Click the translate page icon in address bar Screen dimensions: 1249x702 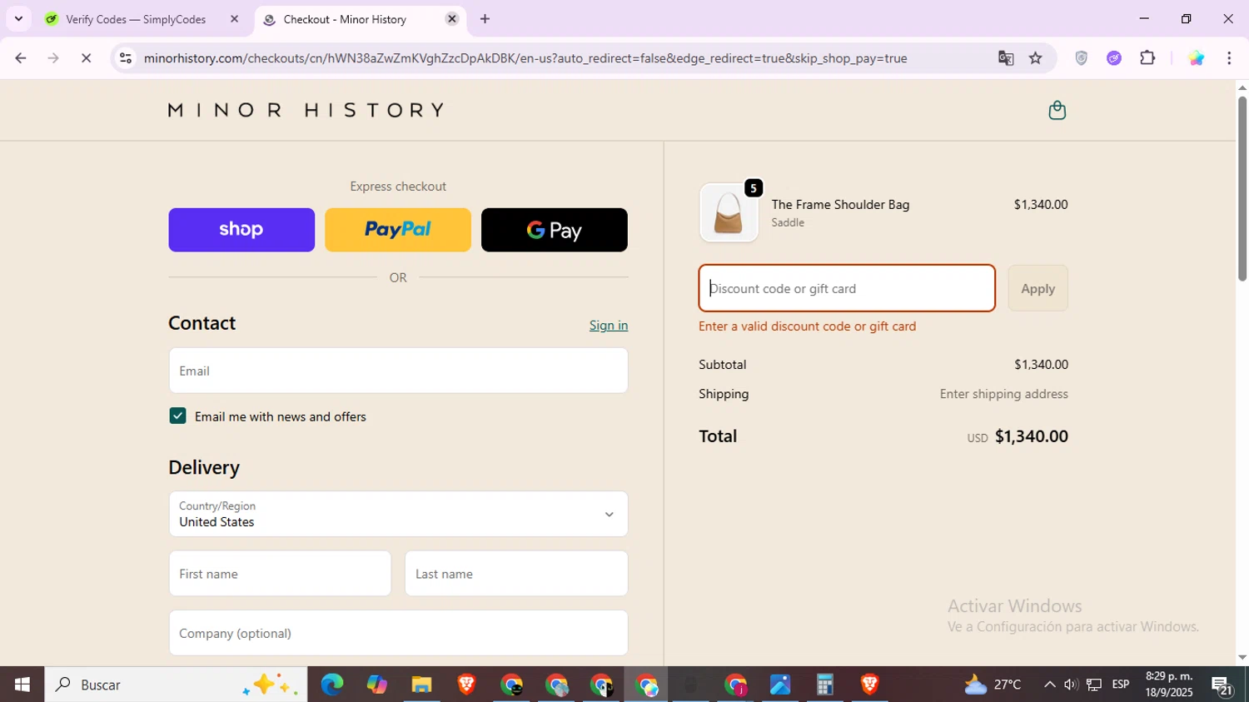click(x=1006, y=58)
